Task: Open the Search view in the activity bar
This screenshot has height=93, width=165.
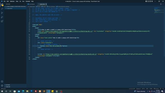Action: click(x=2, y=9)
